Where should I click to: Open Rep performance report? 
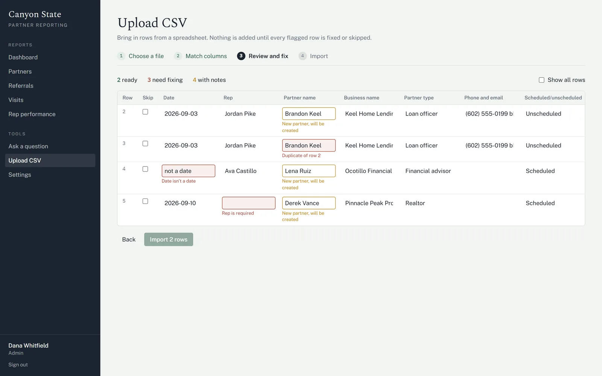(x=50, y=114)
